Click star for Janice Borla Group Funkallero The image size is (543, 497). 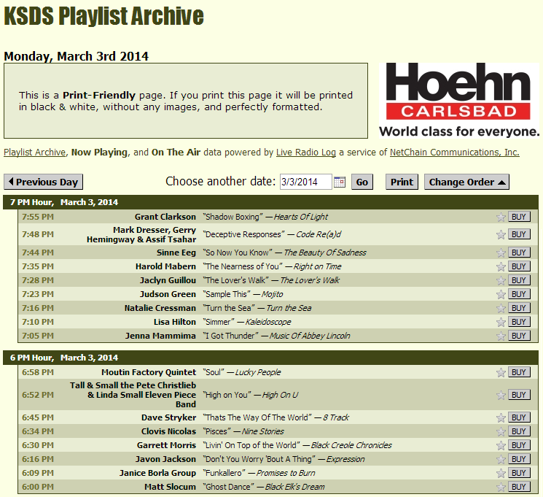501,473
